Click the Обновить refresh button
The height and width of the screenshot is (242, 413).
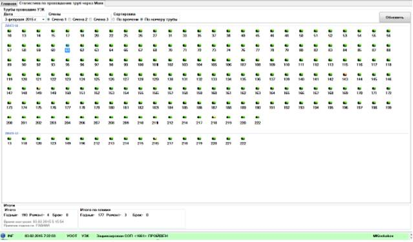(x=394, y=17)
